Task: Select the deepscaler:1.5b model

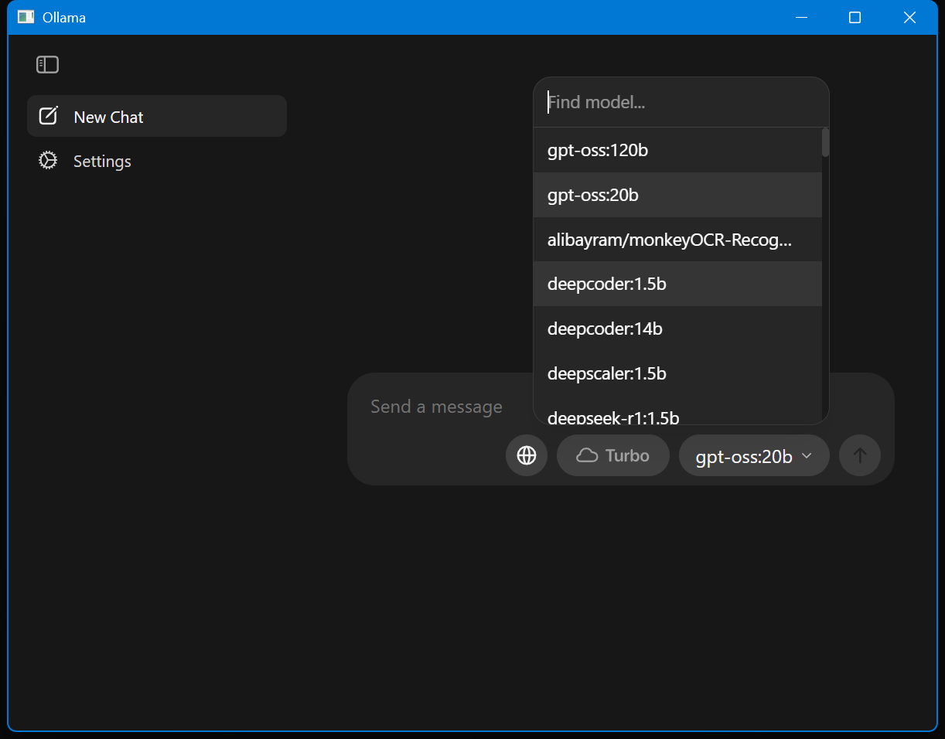Action: pos(677,373)
